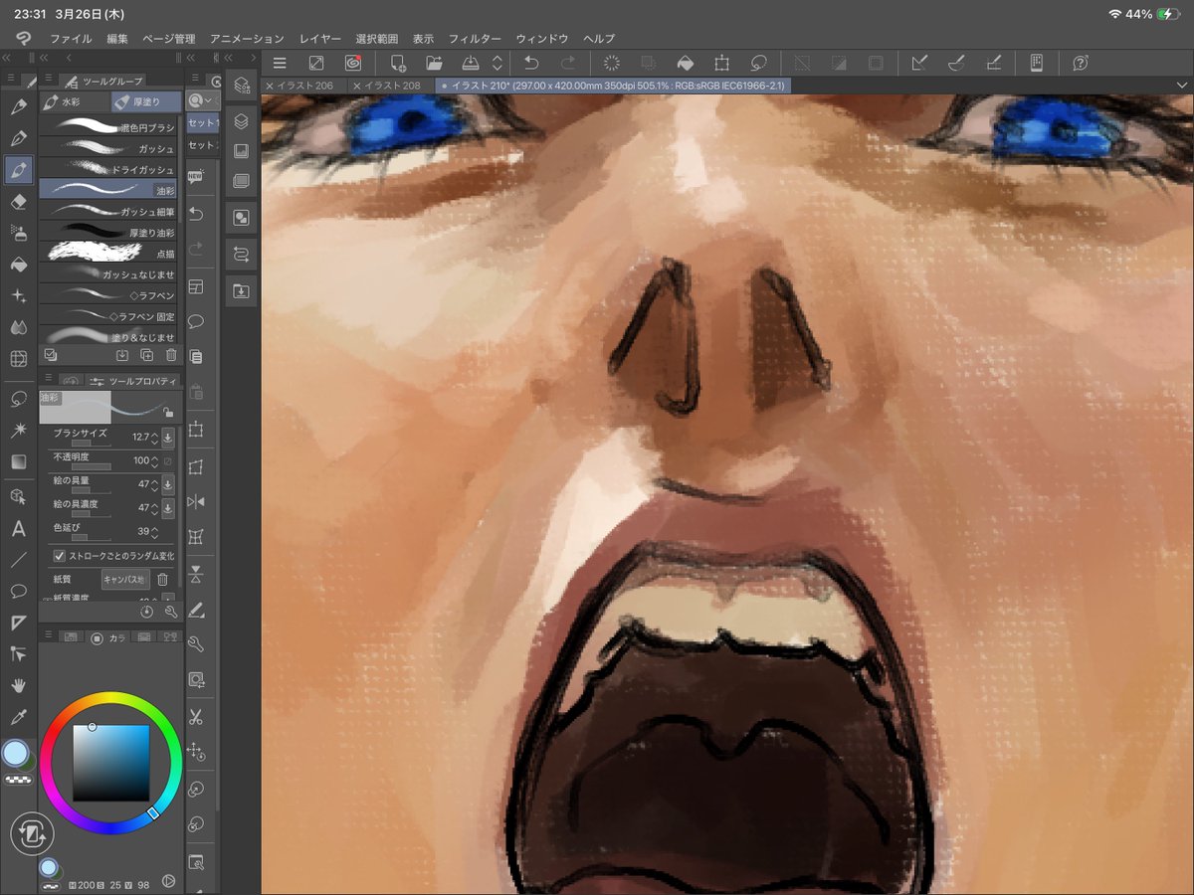This screenshot has width=1194, height=895.
Task: Select the 3D Object operation tool
Action: pyautogui.click(x=17, y=494)
